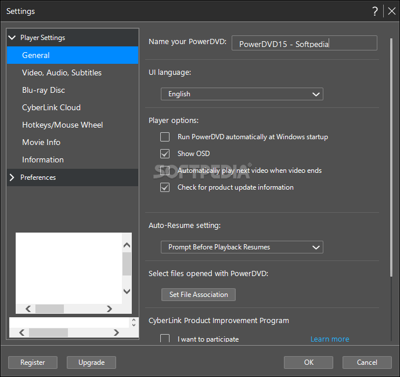Expand the Preferences section
Screen dimensions: 400x377
coord(12,177)
